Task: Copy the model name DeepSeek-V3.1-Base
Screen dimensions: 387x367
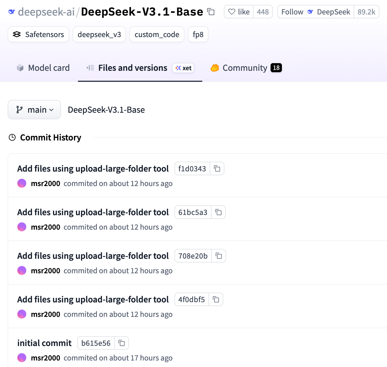Action: click(211, 12)
